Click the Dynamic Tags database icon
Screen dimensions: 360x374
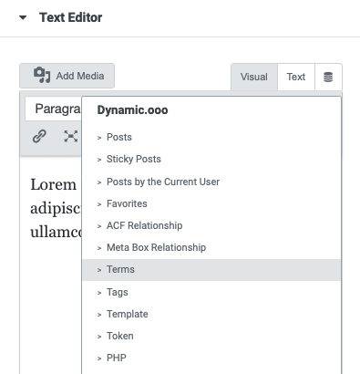coord(328,77)
